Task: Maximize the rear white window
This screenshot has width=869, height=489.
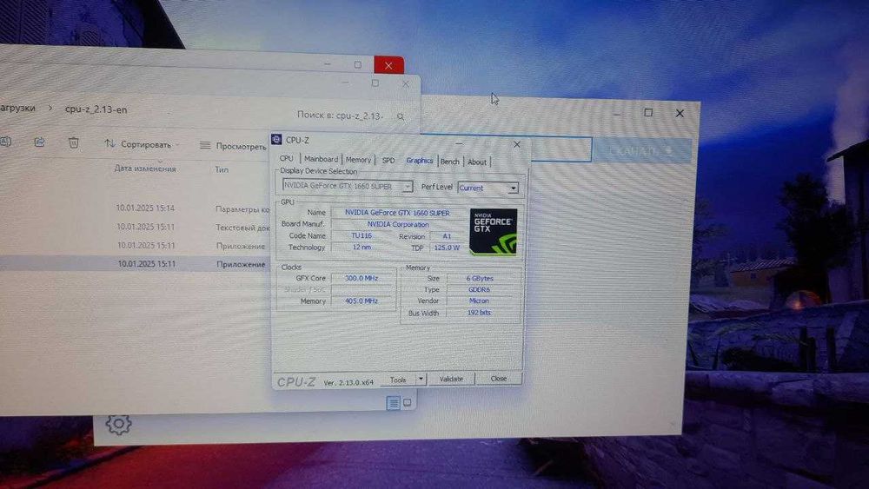Action: 648,112
